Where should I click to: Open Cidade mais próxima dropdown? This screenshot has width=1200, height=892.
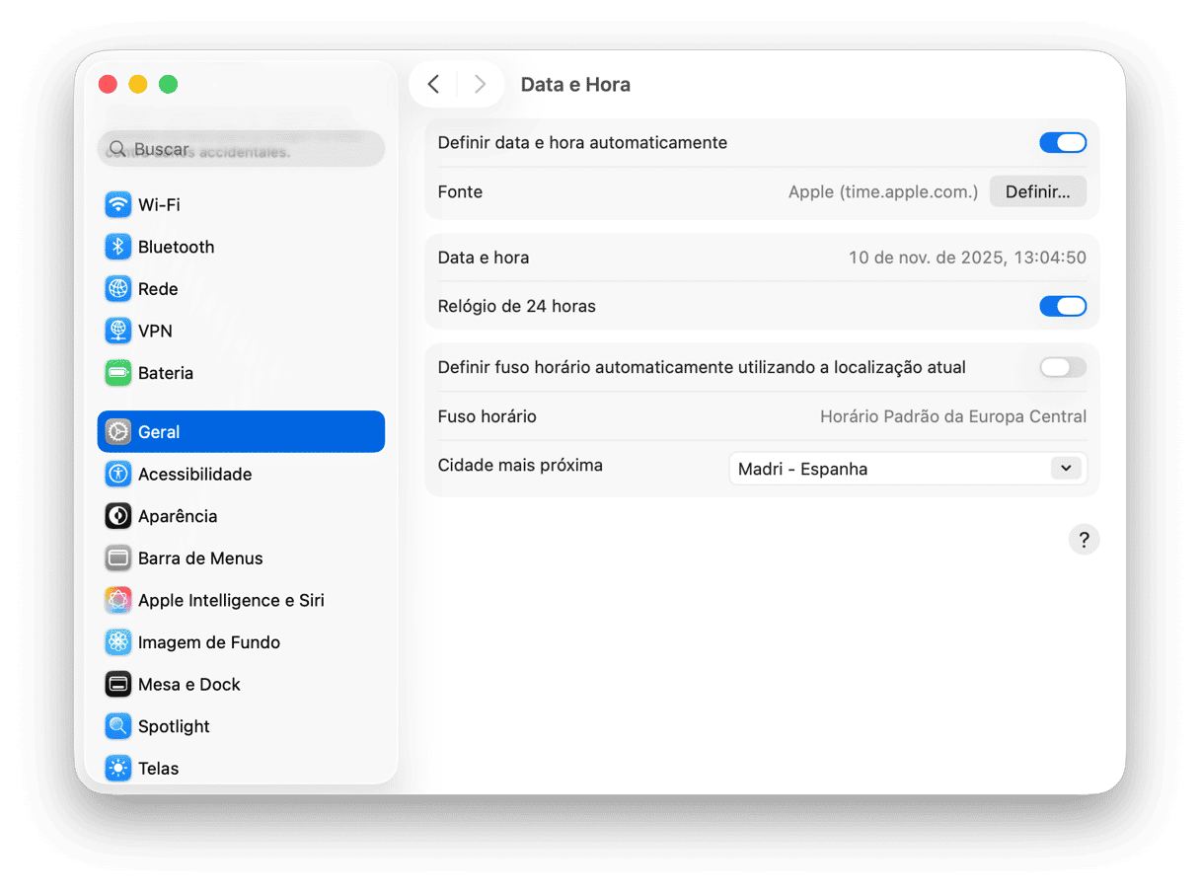tap(906, 469)
